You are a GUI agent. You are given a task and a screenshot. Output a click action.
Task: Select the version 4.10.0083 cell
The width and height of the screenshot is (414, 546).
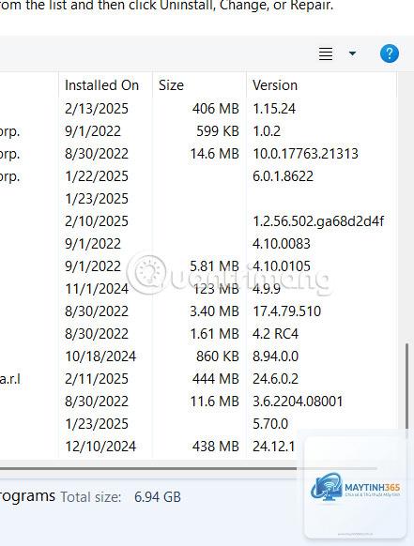tap(282, 244)
